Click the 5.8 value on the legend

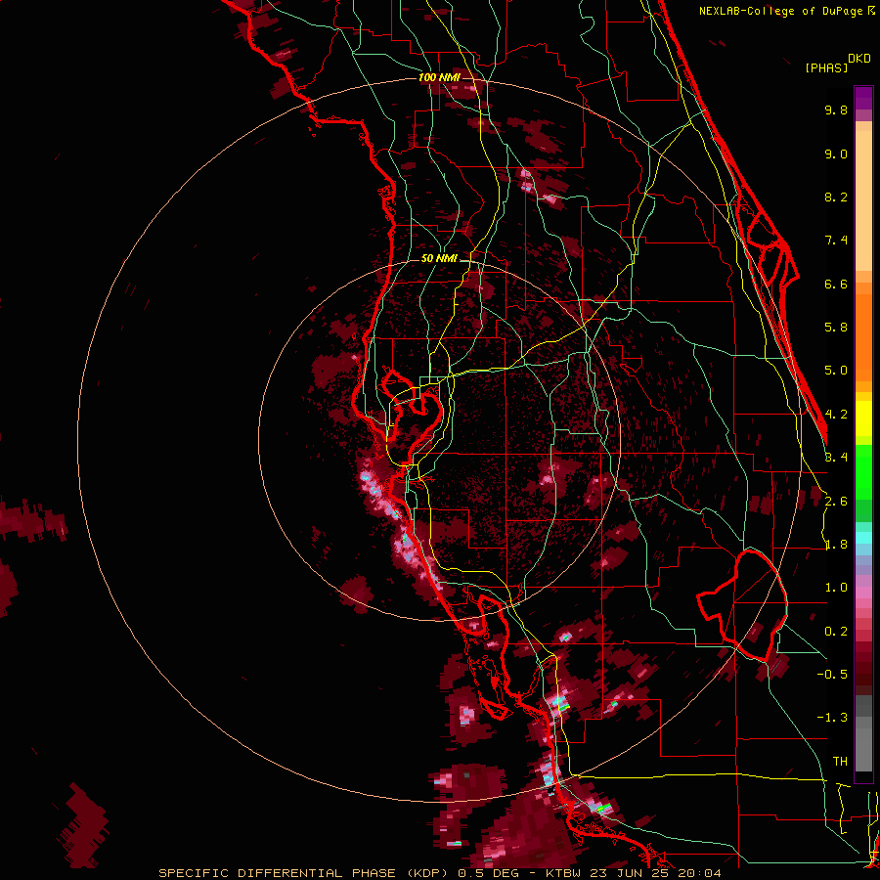coord(836,328)
